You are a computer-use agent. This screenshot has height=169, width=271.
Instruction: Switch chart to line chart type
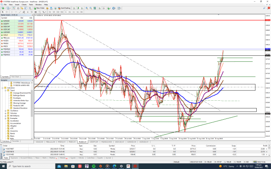pyautogui.click(x=82, y=8)
